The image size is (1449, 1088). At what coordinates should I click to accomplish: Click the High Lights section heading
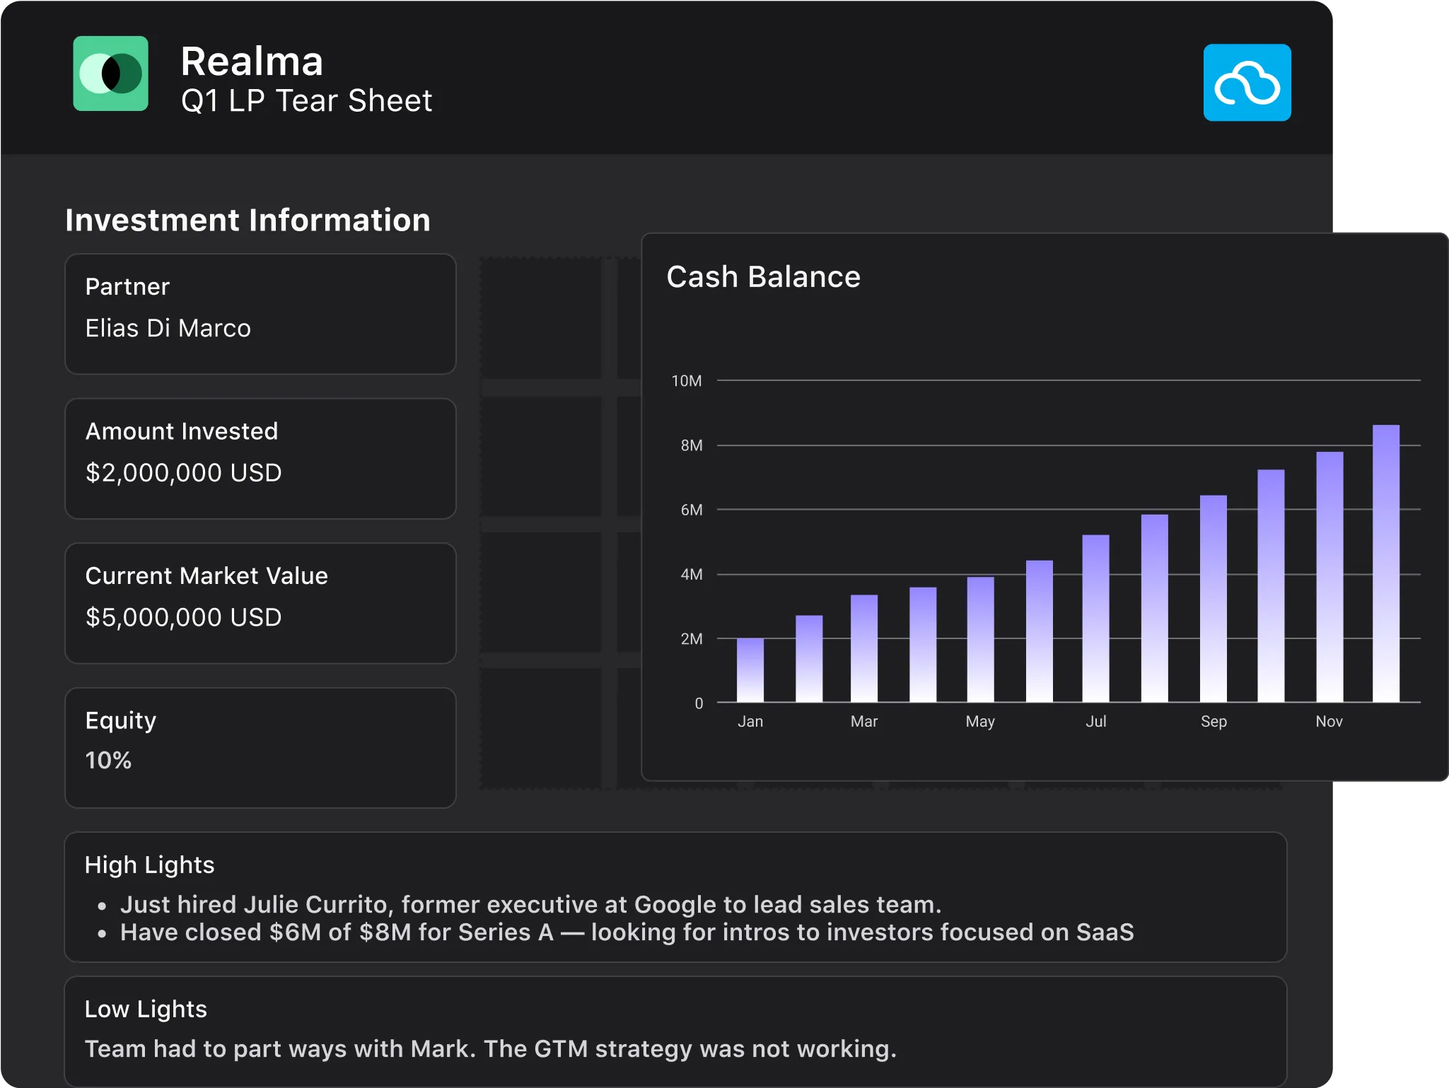[149, 865]
